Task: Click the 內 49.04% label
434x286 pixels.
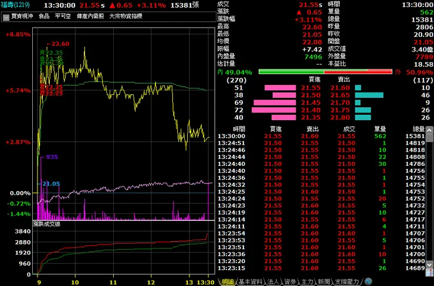Action: tap(235, 72)
